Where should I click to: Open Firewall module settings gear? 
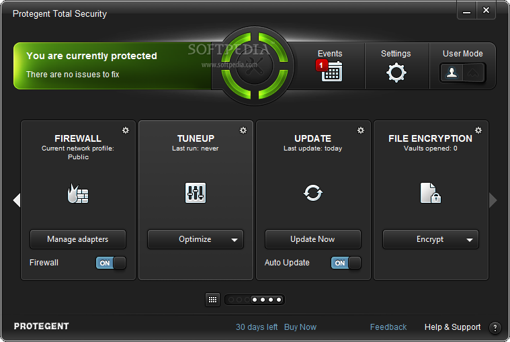coord(126,130)
